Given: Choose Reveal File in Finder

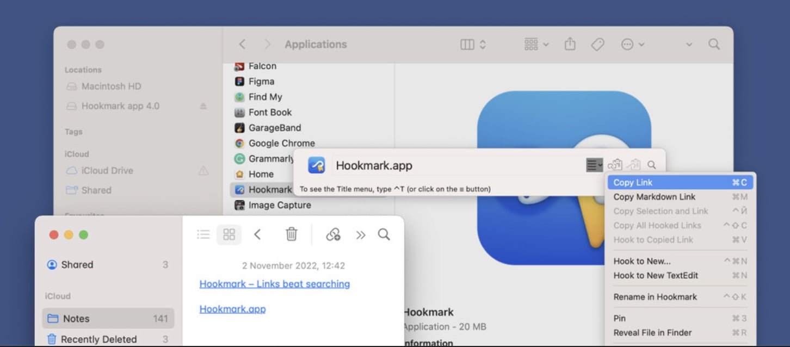Looking at the screenshot, I should (680, 332).
